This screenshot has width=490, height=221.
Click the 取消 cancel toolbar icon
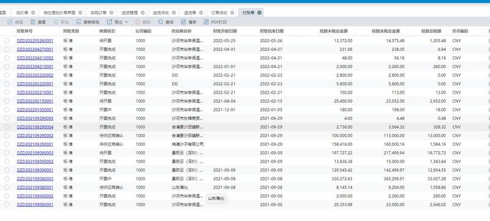[56, 22]
